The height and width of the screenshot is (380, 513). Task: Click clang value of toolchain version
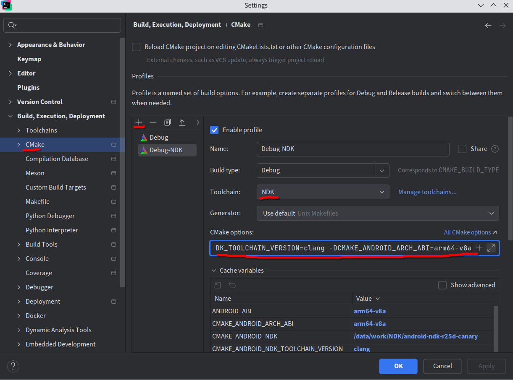pos(362,349)
